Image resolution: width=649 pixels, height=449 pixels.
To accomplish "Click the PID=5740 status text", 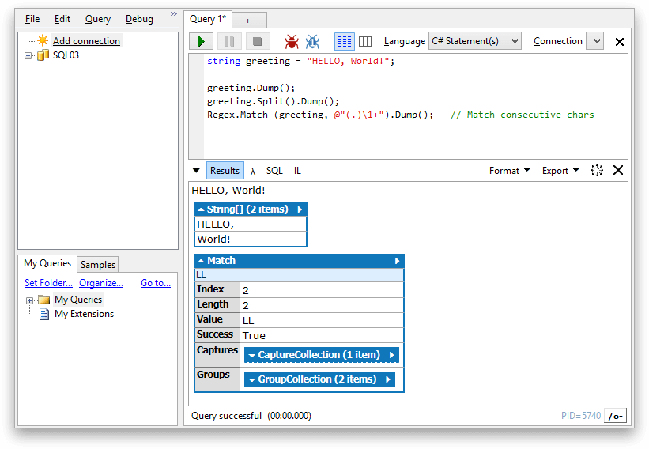I will coord(581,416).
